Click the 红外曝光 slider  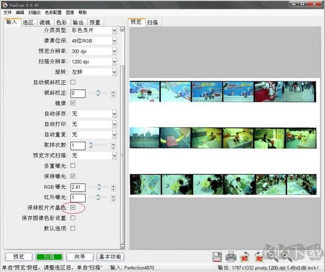[x=98, y=197]
